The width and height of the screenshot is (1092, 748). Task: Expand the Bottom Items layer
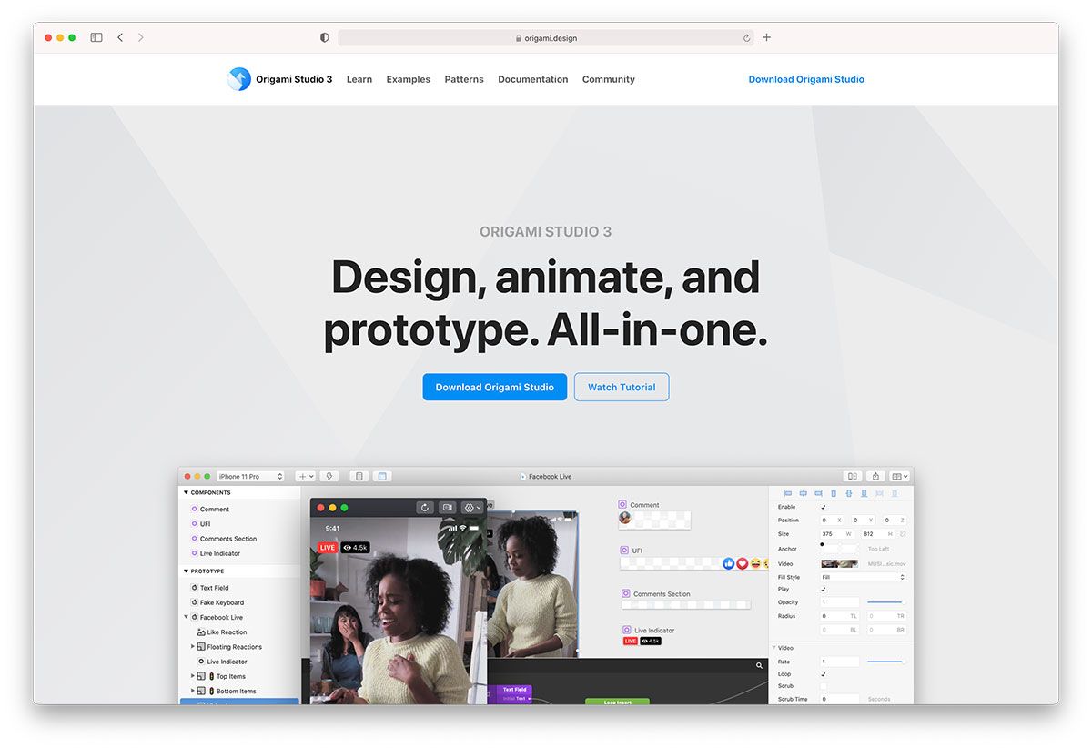pos(193,691)
